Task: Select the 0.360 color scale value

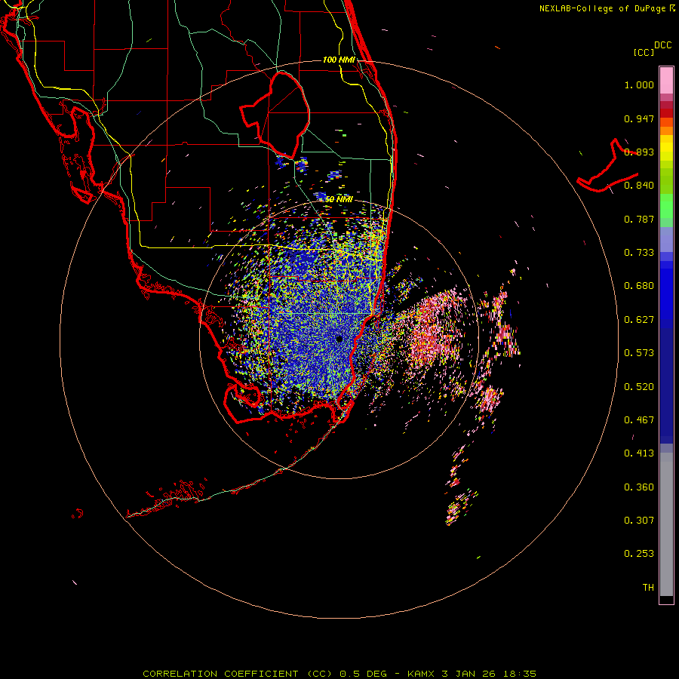Action: tap(639, 487)
